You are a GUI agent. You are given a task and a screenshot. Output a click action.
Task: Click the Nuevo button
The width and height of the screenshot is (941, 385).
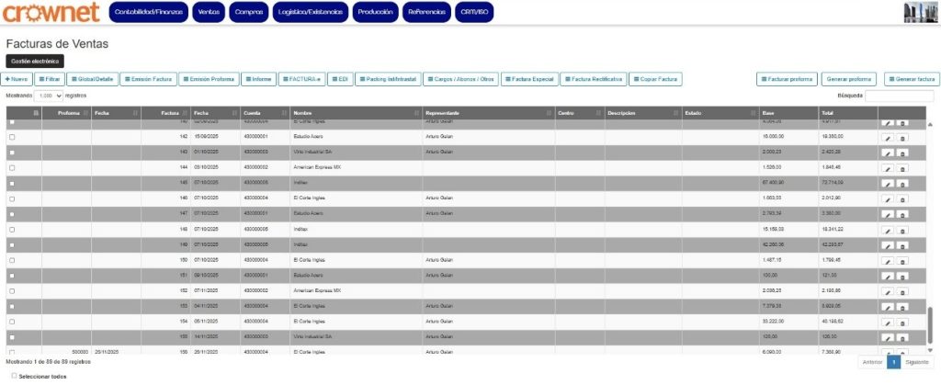pyautogui.click(x=17, y=79)
